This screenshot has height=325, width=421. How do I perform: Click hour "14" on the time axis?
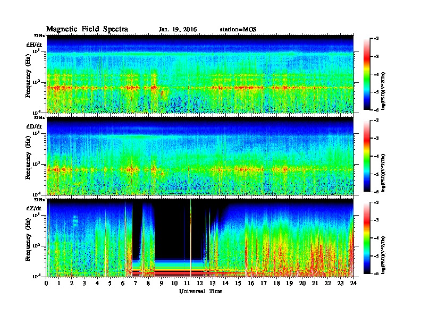point(225,284)
